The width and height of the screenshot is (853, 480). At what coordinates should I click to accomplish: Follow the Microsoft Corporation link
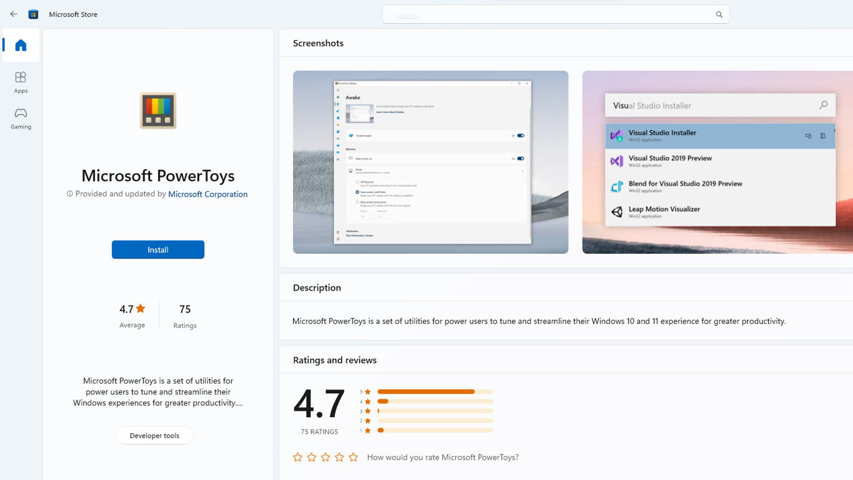(208, 194)
